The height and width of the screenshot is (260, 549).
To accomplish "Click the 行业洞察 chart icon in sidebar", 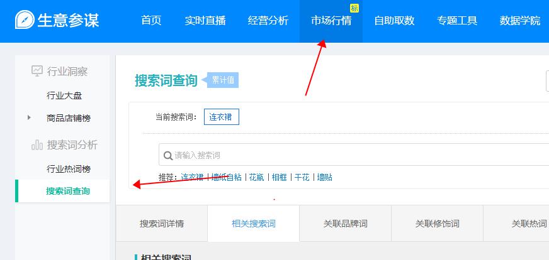I will pos(37,71).
